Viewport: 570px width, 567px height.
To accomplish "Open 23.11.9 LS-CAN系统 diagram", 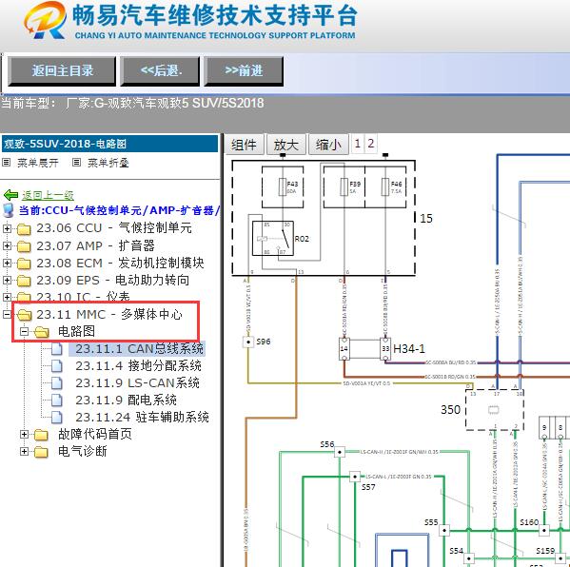I will coord(137,383).
